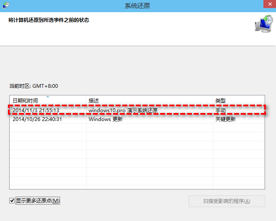Select the restore point dated 2014/11/3 21:55:13
The image size is (276, 221).
(x=36, y=110)
